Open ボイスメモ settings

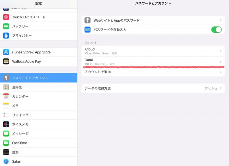pos(39,124)
